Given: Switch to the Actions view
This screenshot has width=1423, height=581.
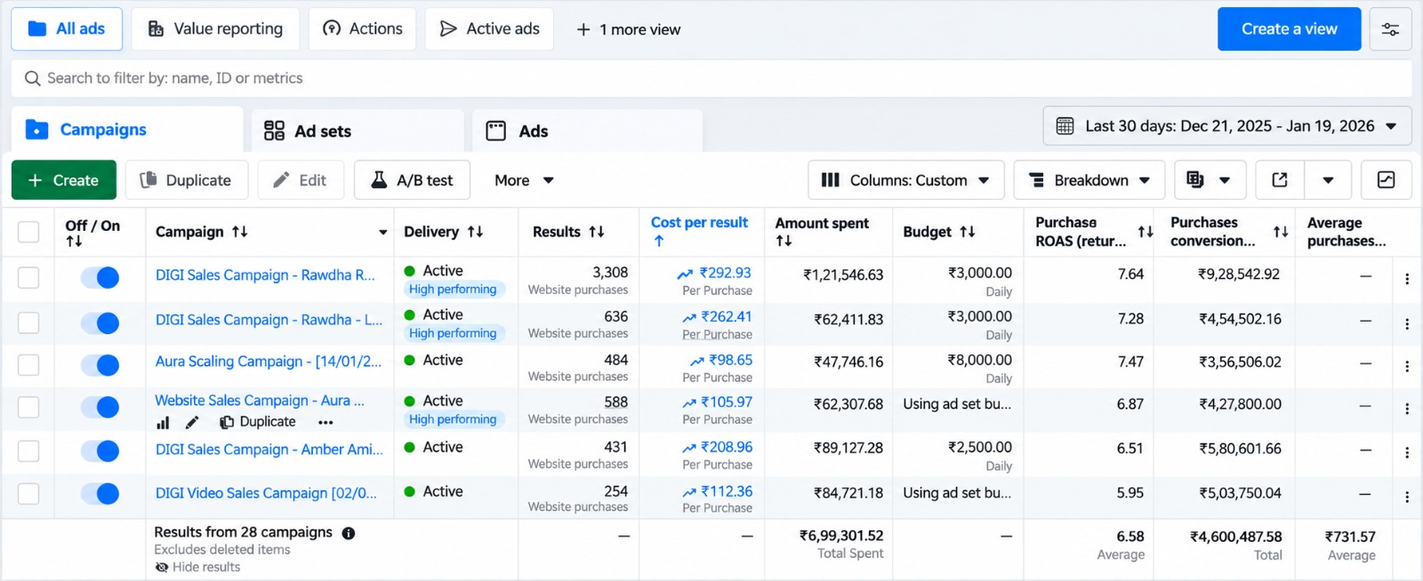Looking at the screenshot, I should (362, 29).
